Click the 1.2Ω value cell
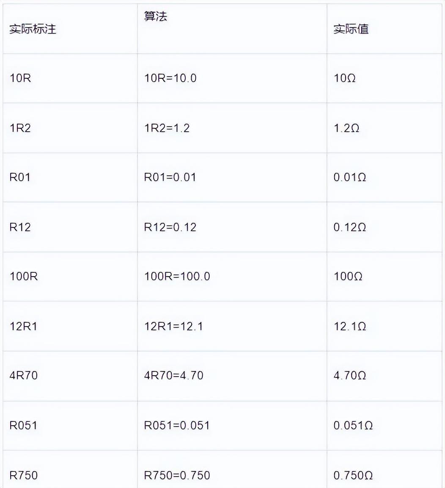The height and width of the screenshot is (488, 445). pos(346,128)
